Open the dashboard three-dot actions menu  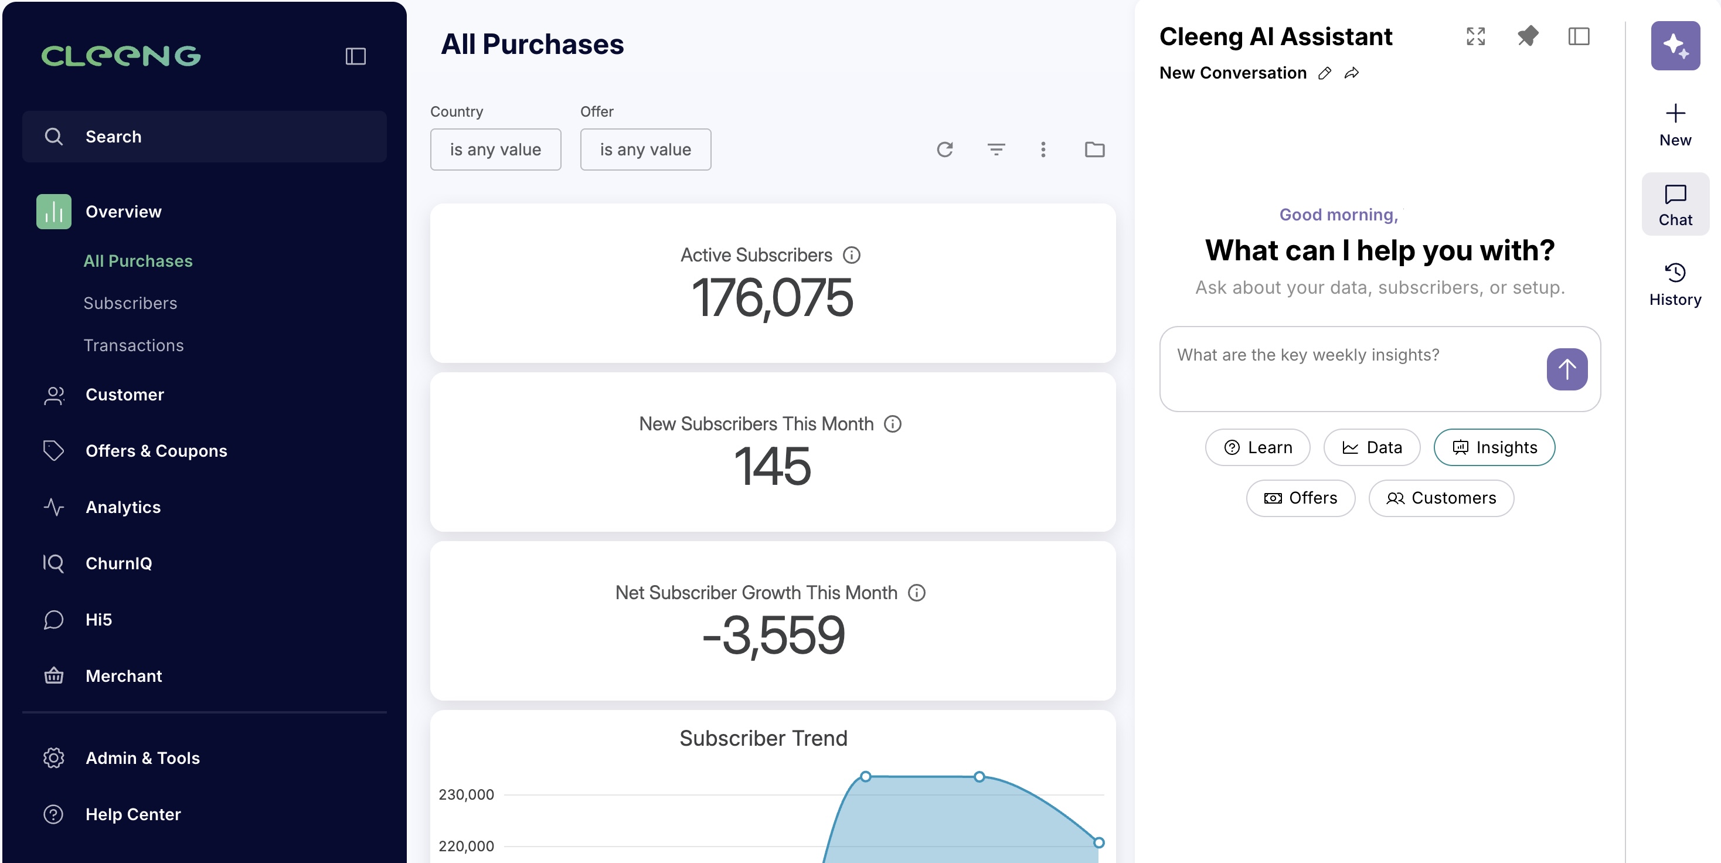[x=1043, y=150]
